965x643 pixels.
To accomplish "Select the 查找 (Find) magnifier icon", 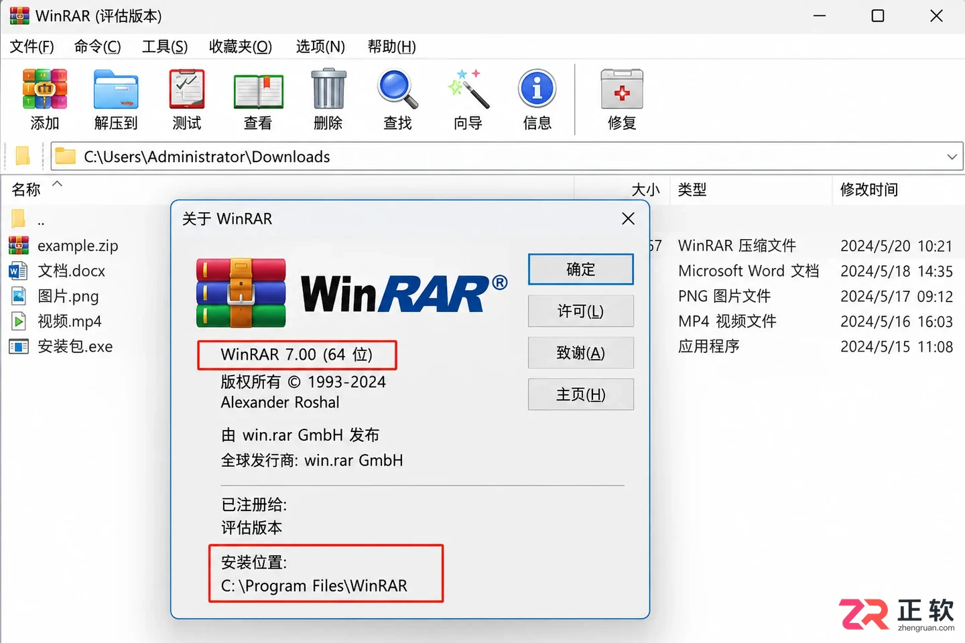I will point(398,89).
